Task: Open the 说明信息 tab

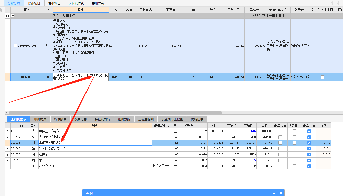Action: (197, 119)
